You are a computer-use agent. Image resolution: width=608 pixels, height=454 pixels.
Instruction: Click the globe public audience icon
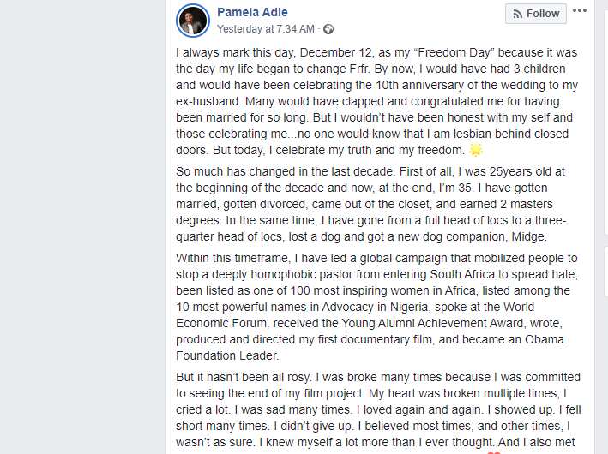tap(328, 29)
